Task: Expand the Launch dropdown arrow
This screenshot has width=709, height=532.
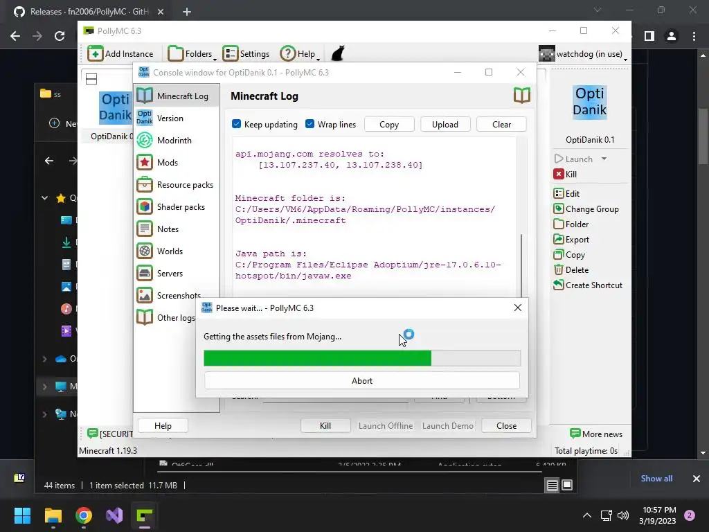Action: click(604, 159)
